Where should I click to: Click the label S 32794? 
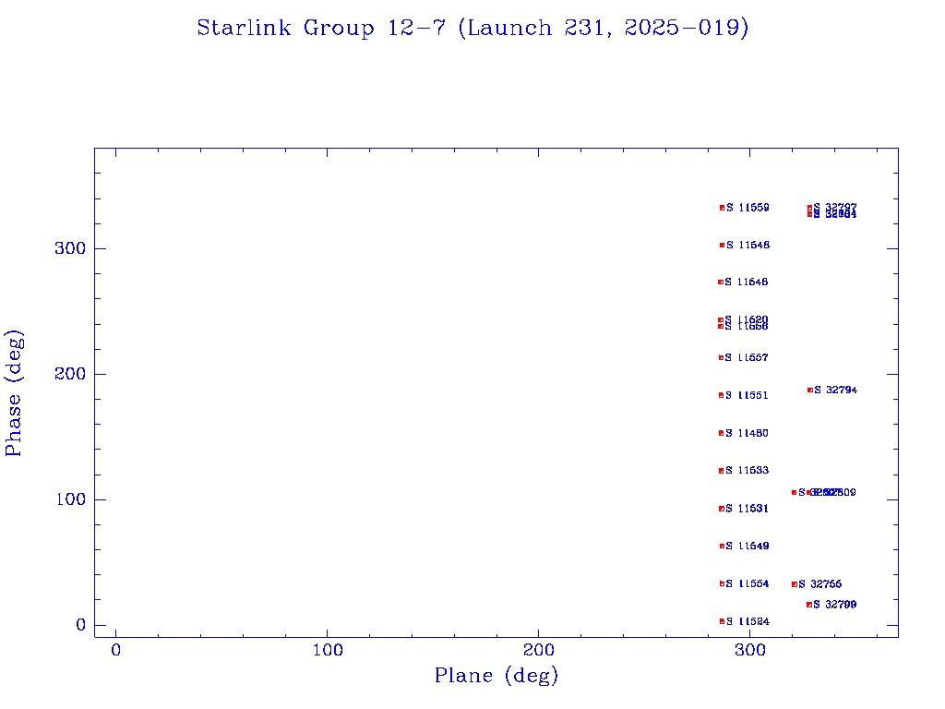point(835,391)
